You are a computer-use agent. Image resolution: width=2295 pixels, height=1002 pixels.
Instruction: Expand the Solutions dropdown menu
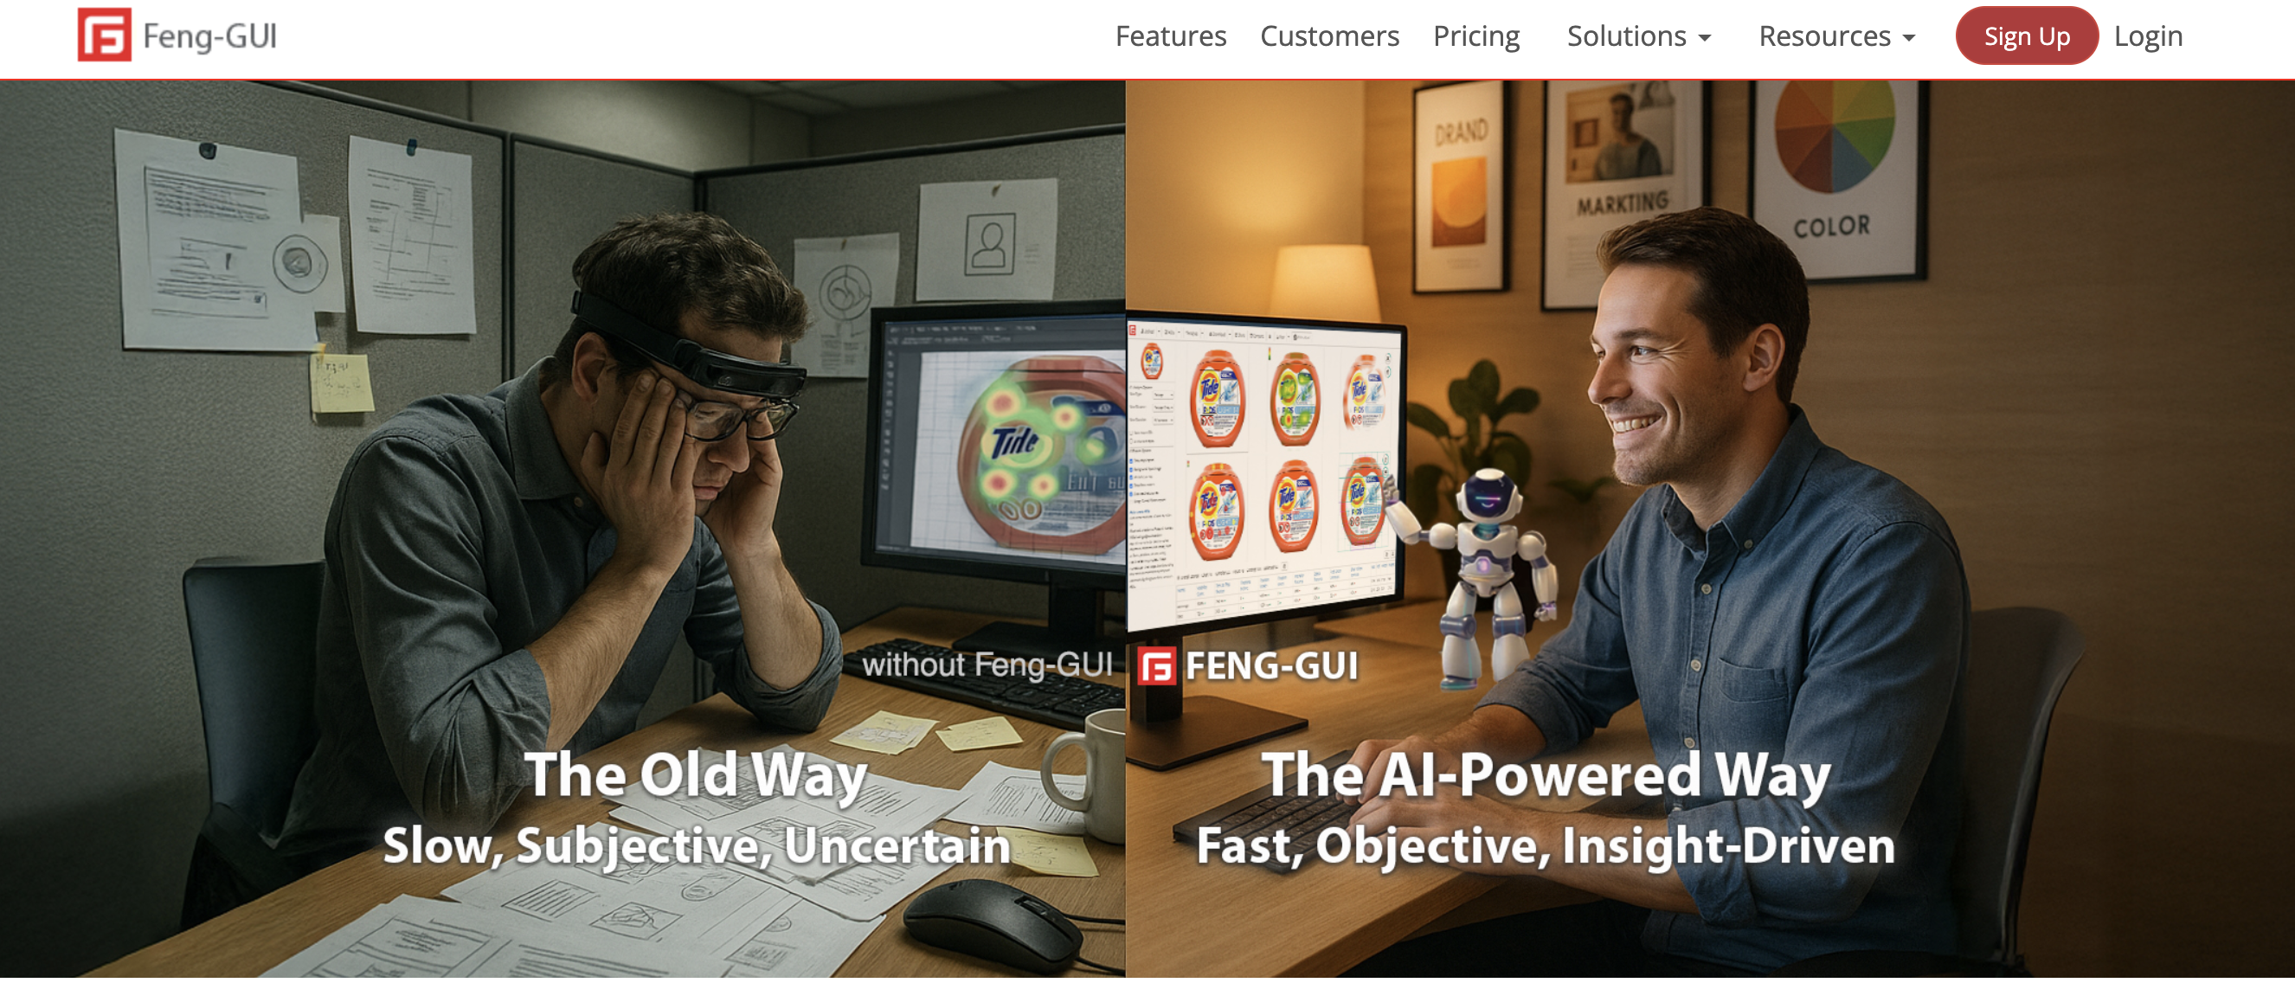pos(1637,36)
